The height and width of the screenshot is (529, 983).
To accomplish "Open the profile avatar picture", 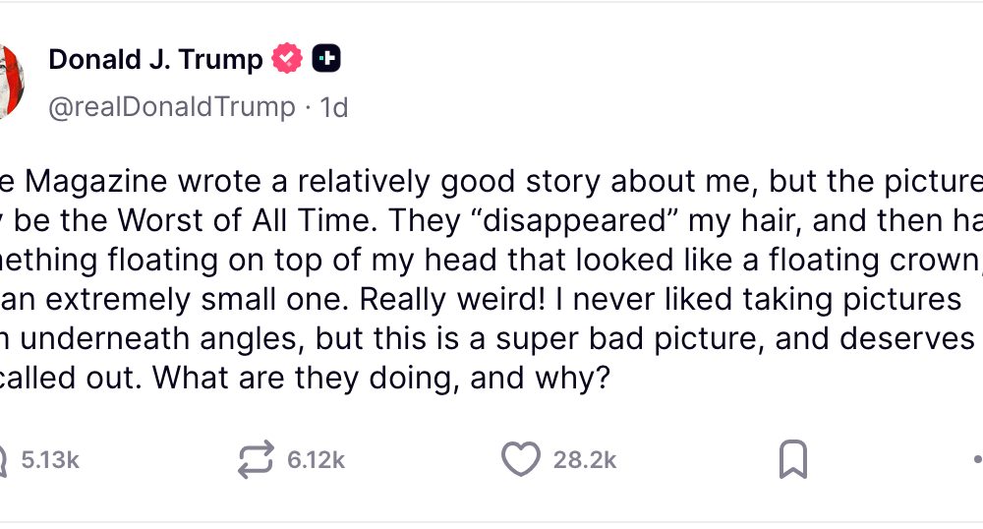I will click(x=10, y=83).
